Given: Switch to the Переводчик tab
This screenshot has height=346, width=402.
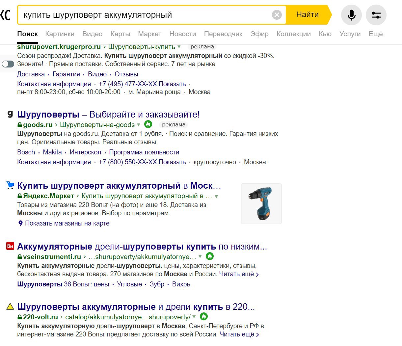Looking at the screenshot, I should pos(223,34).
